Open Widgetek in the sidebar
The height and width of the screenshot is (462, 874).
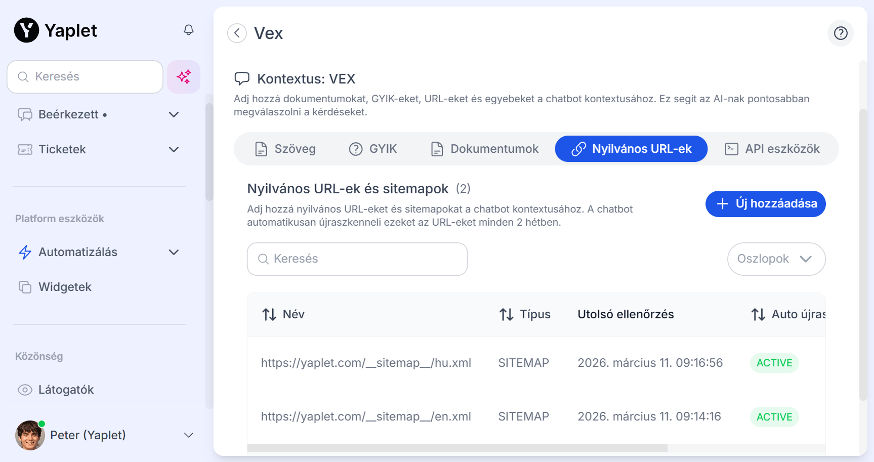pyautogui.click(x=65, y=287)
